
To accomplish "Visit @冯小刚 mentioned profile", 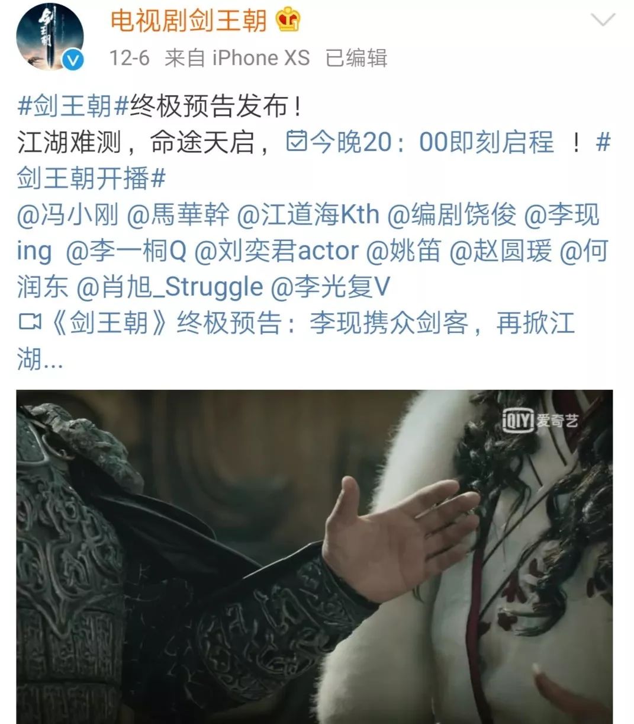I will point(68,214).
